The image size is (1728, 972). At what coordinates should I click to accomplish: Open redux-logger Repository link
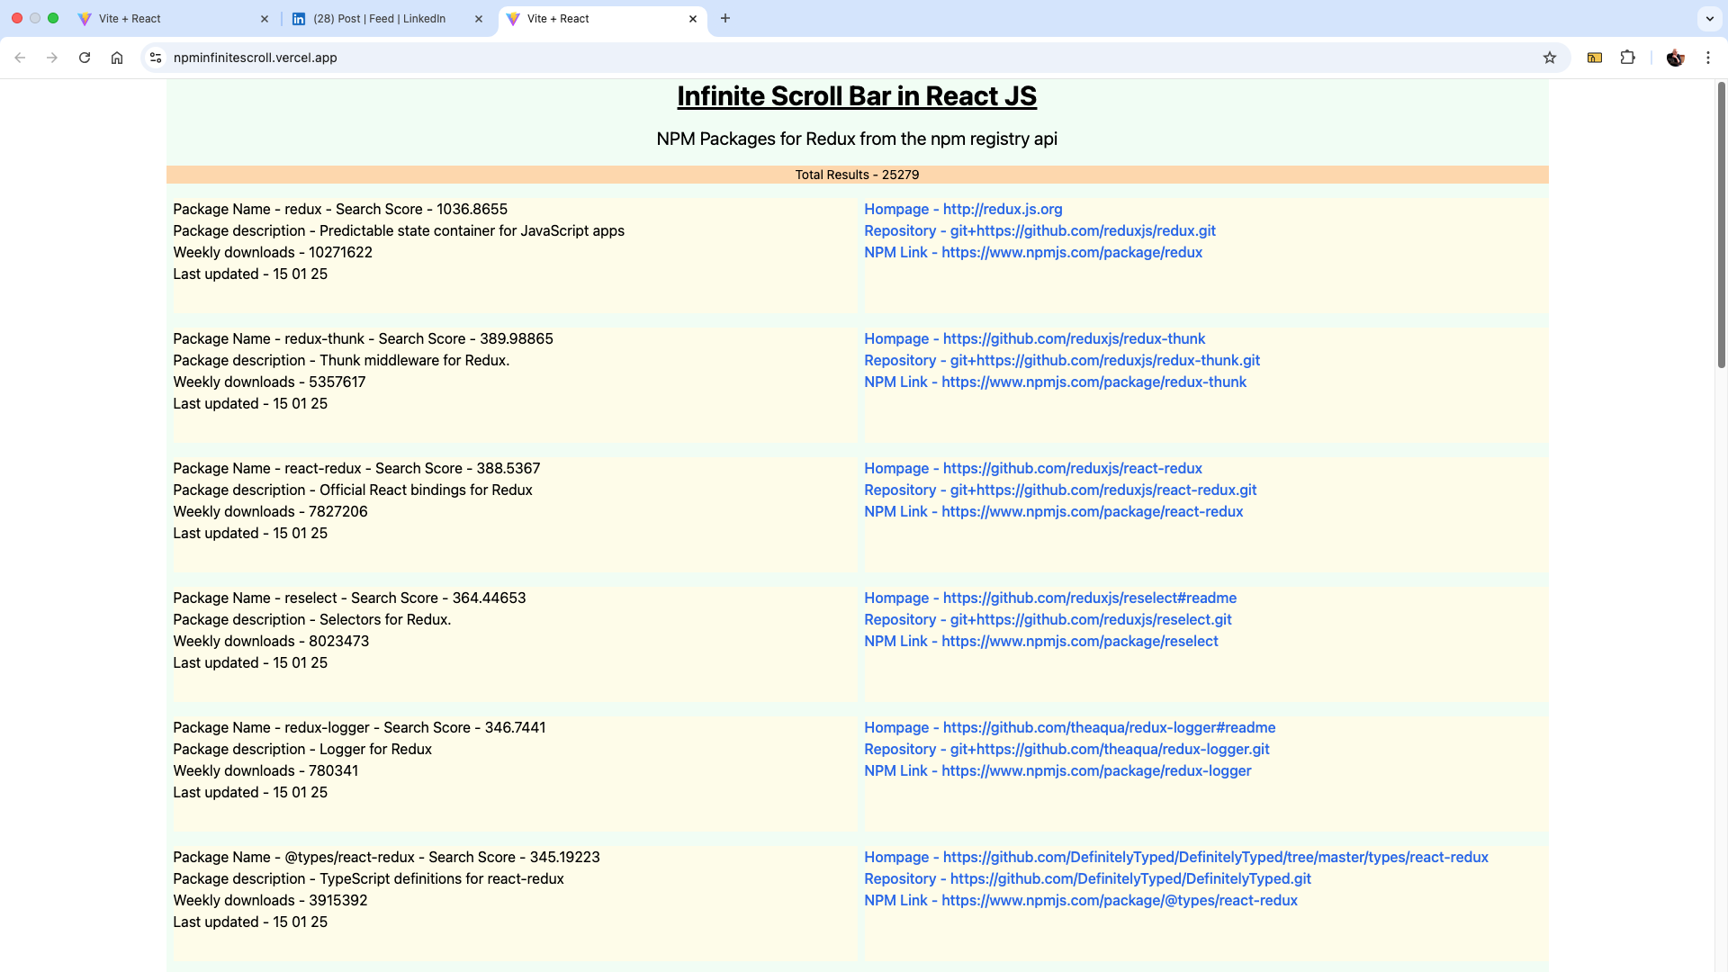(1066, 749)
